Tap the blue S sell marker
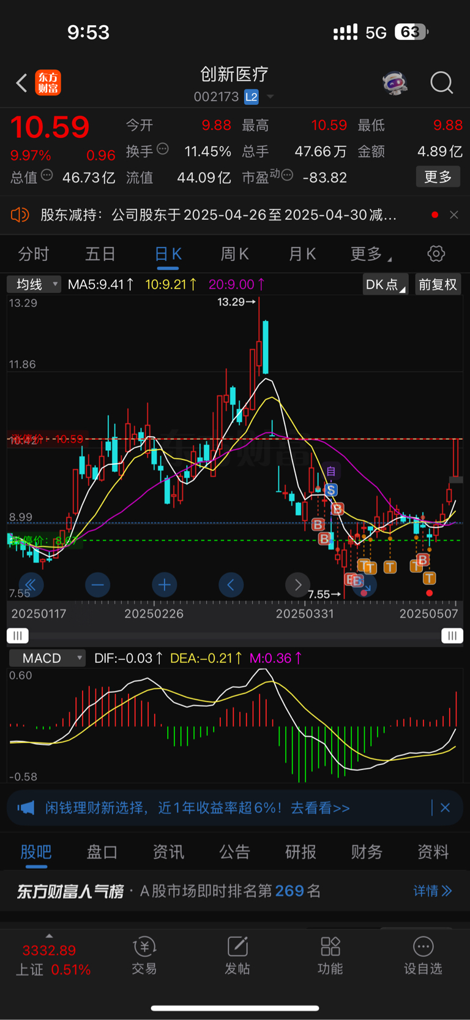The width and height of the screenshot is (470, 1020). [331, 490]
